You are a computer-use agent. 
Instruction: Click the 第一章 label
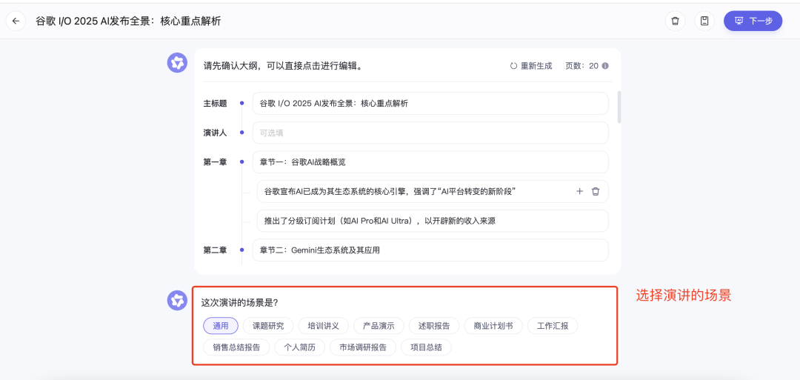click(215, 162)
